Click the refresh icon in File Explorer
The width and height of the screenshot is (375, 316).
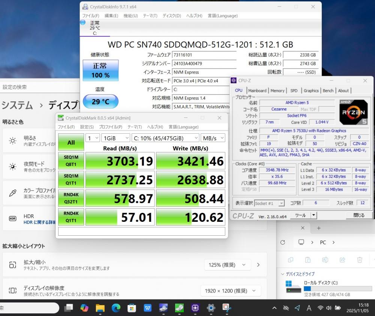click(283, 242)
